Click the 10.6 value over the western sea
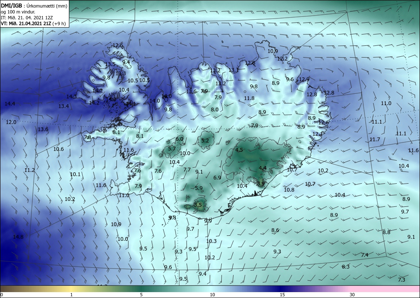The height and width of the screenshot is (298, 420). [58, 149]
